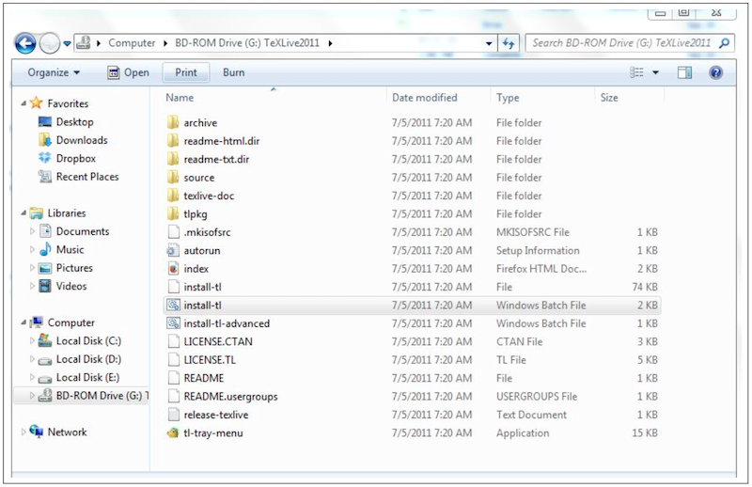Go back with the Back arrow button
The image size is (752, 487).
25,43
